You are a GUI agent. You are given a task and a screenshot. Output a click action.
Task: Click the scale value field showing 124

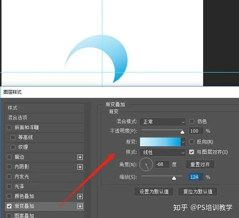196,177
